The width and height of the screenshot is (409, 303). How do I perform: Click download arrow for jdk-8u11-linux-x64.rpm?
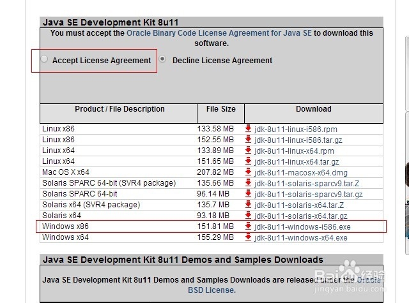tap(249, 150)
